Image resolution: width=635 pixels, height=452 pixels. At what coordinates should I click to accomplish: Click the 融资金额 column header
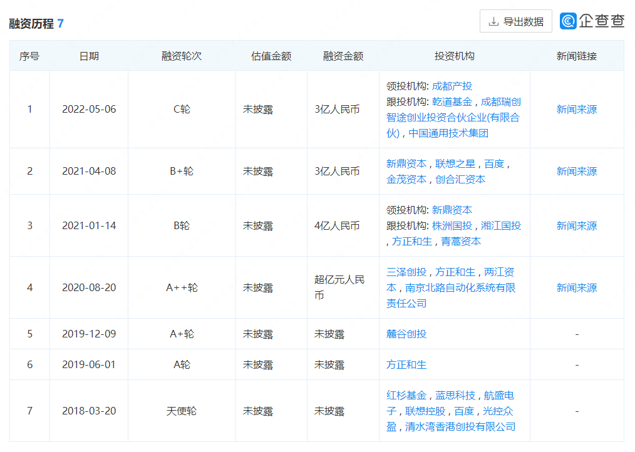(343, 56)
